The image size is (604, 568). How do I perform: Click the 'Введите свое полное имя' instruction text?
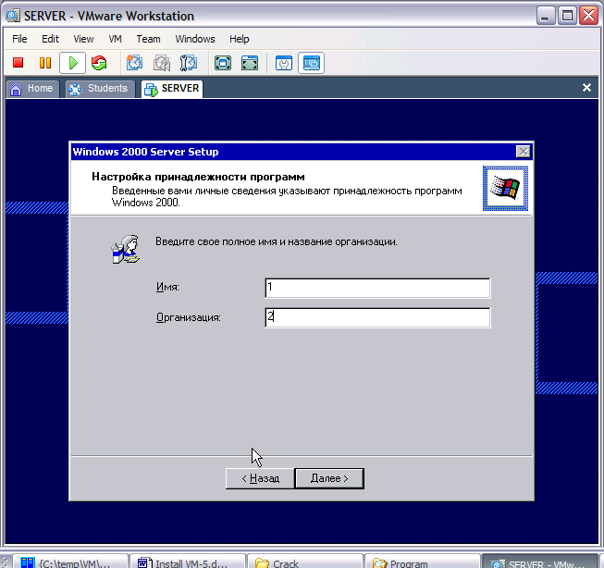[x=277, y=242]
